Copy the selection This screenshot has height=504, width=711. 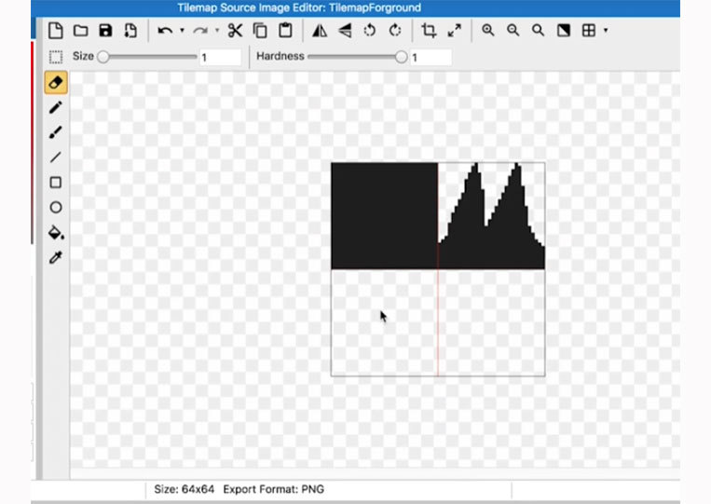point(260,31)
